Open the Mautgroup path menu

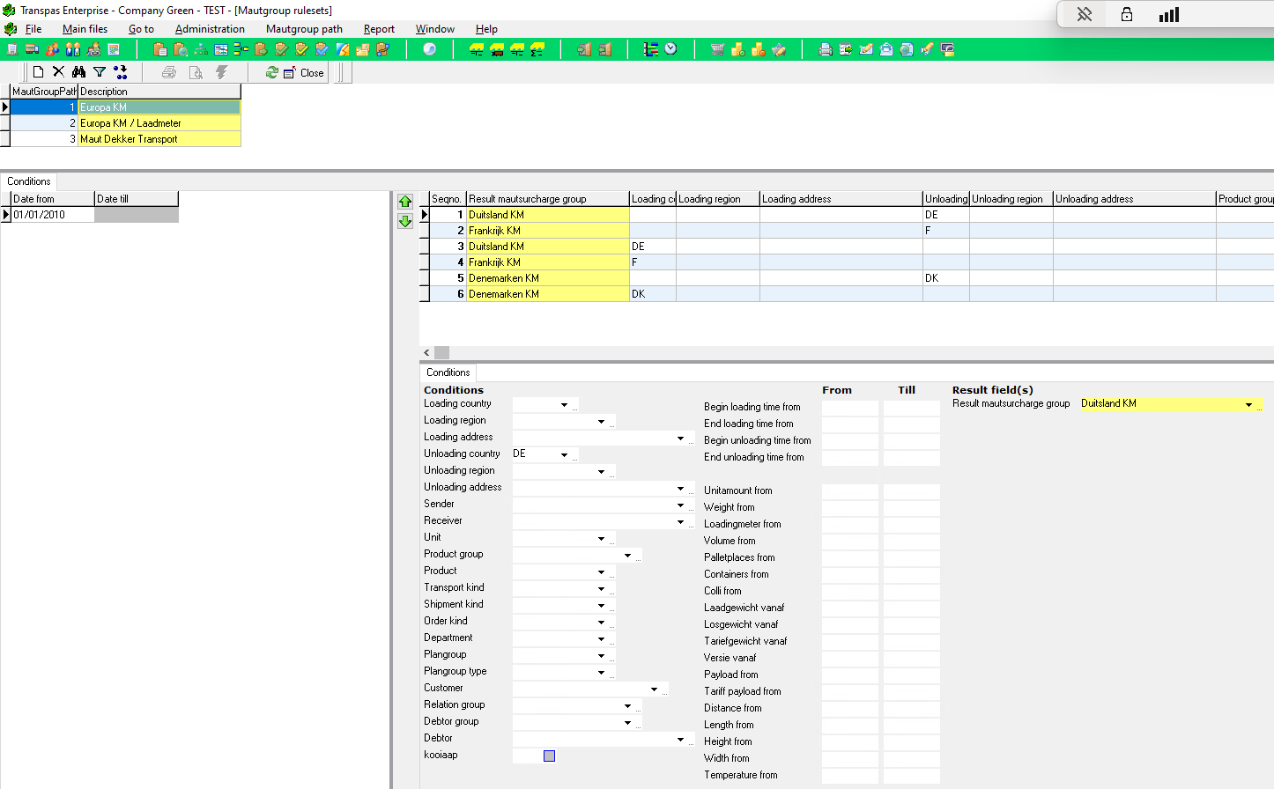point(304,29)
